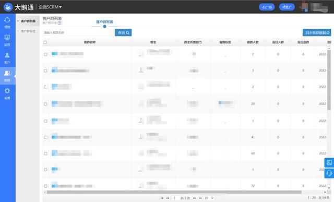Viewport: 334px width, 202px height.
Task: Open the customer service headset icon
Action: 329,173
